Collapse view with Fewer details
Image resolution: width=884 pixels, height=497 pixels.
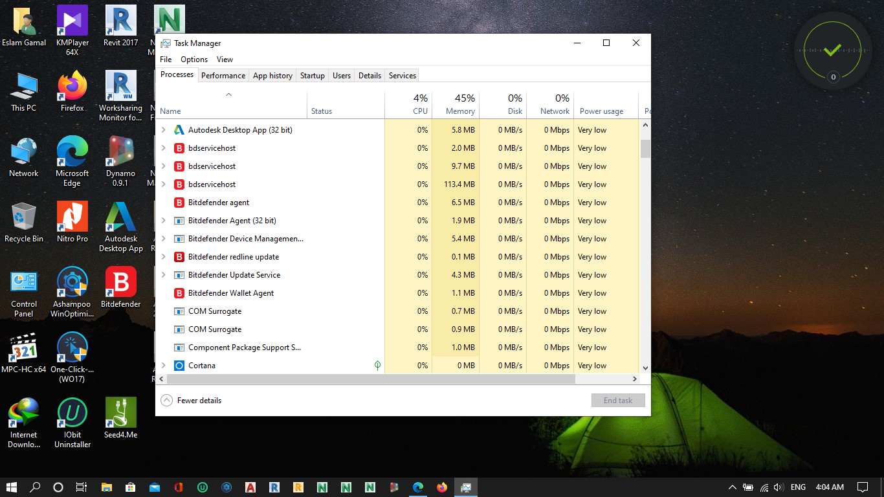(x=192, y=401)
